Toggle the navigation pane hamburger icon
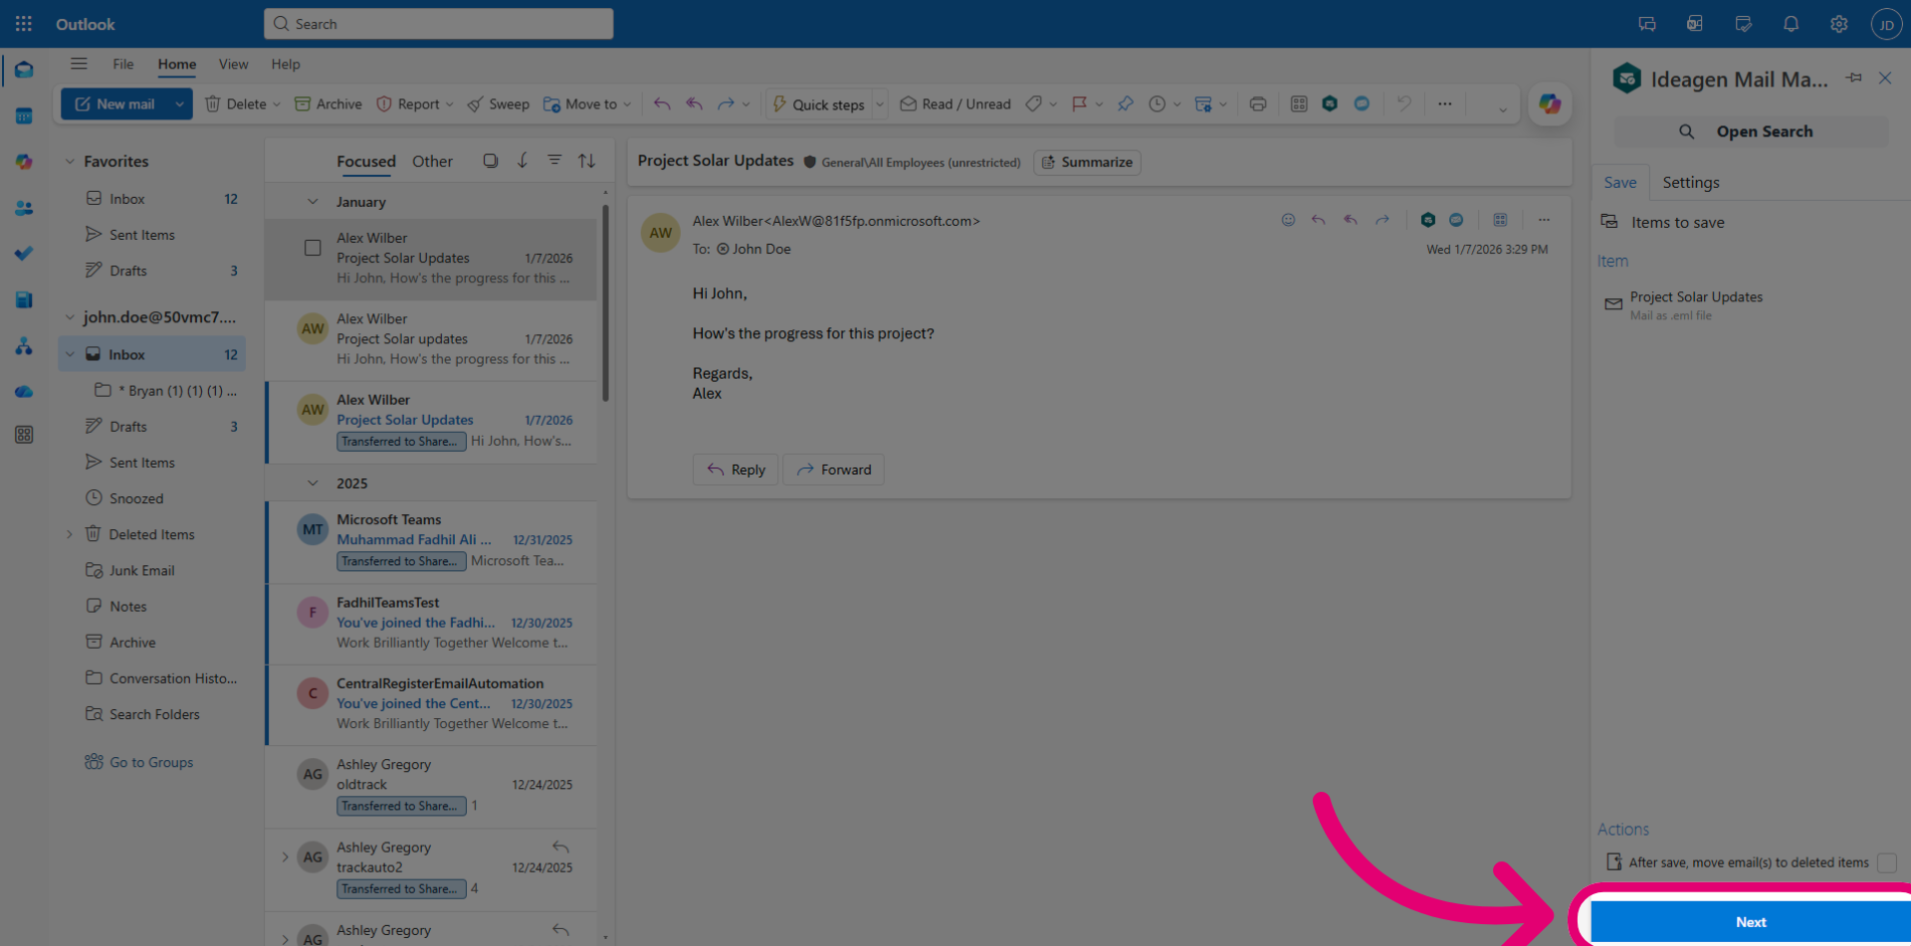This screenshot has width=1911, height=946. (x=79, y=64)
